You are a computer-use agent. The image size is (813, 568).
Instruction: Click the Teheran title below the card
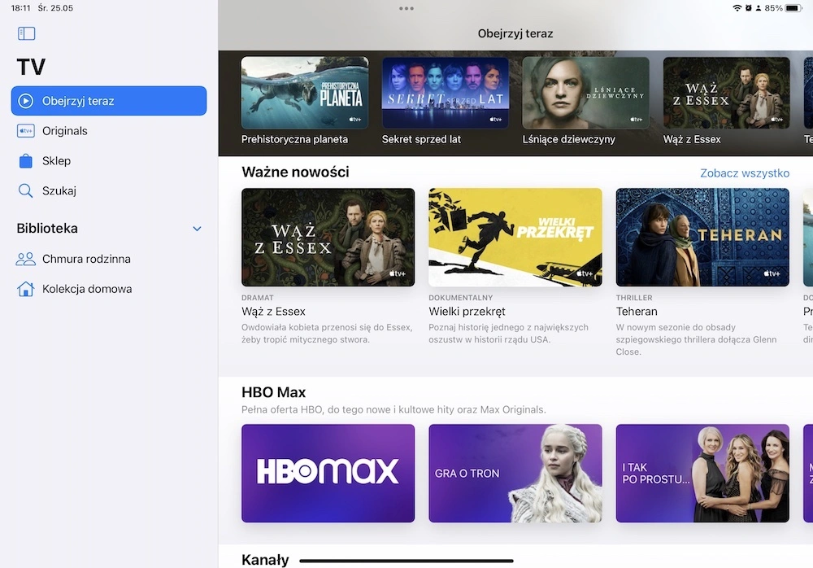click(x=637, y=312)
